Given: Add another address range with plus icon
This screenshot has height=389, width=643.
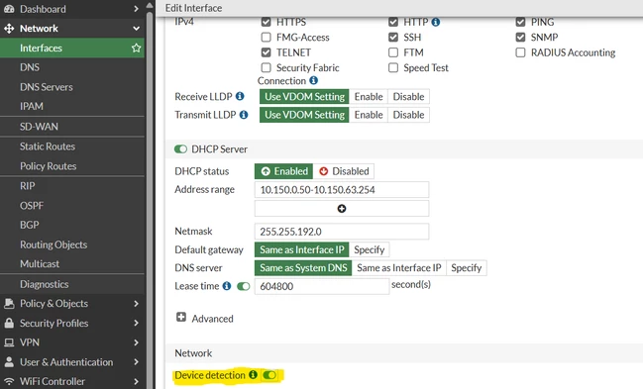Looking at the screenshot, I should pyautogui.click(x=342, y=209).
